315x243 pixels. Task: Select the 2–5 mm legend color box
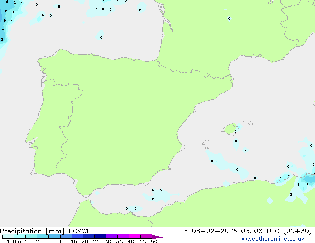43,237
